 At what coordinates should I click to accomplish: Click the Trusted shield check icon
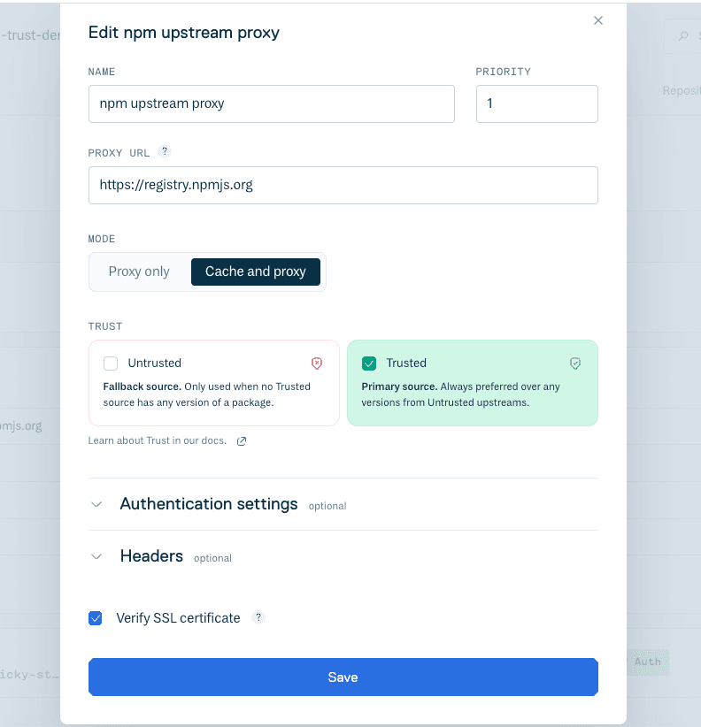pos(575,363)
